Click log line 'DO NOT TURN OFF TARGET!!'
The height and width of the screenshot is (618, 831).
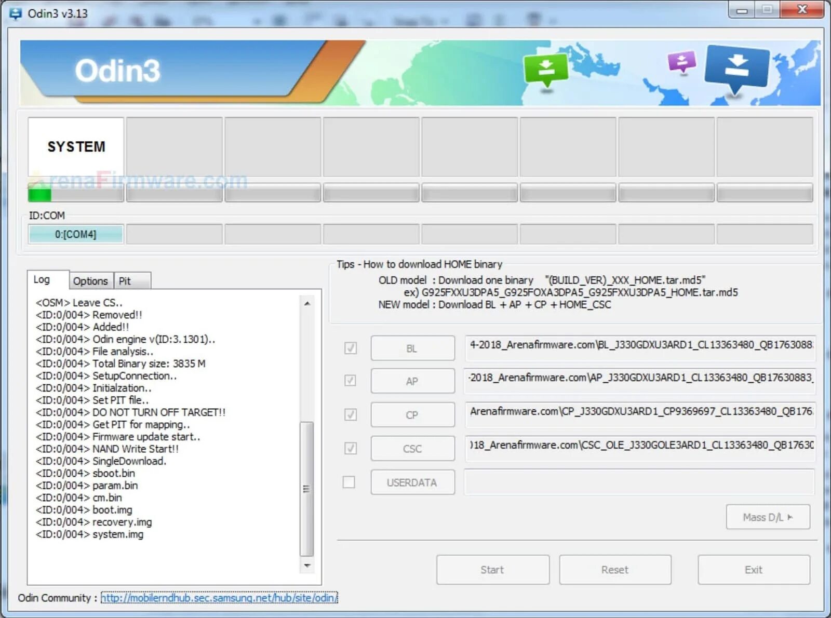pyautogui.click(x=130, y=412)
